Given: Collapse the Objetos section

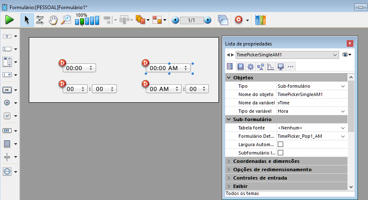Looking at the screenshot, I should click(x=228, y=78).
